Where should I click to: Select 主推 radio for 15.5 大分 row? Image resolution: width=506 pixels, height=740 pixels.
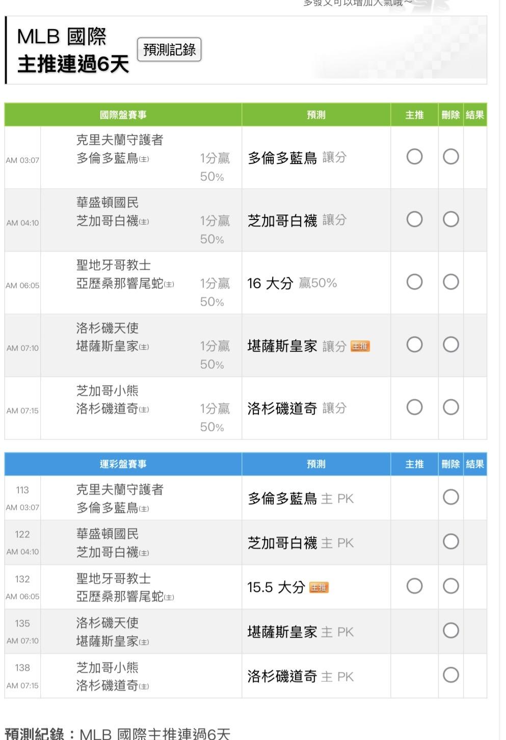pos(414,586)
